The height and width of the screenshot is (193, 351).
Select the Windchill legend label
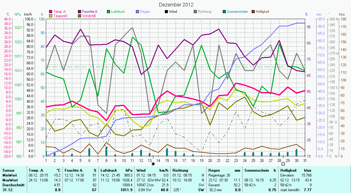[x=89, y=16]
